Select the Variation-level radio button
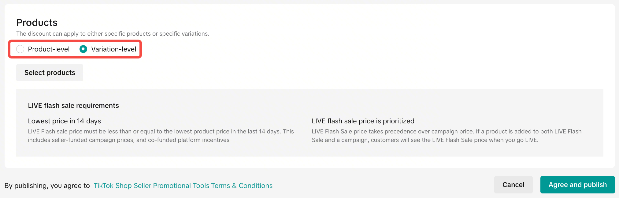The width and height of the screenshot is (619, 198). click(83, 49)
